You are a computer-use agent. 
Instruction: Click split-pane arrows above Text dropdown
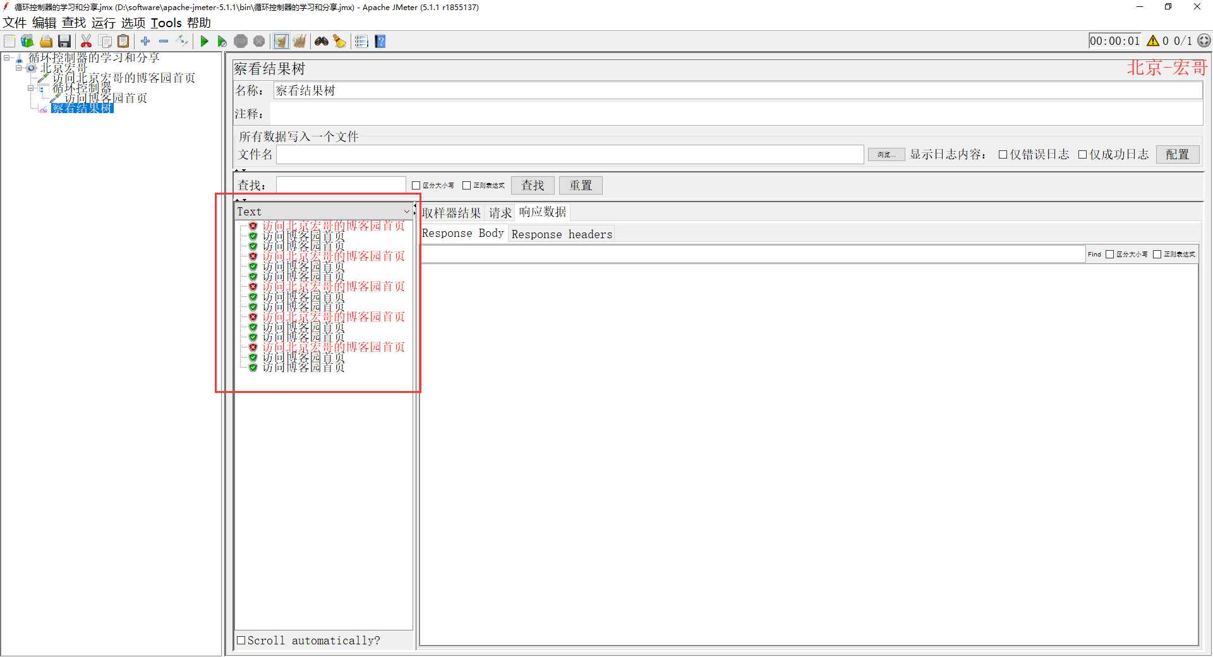(240, 200)
